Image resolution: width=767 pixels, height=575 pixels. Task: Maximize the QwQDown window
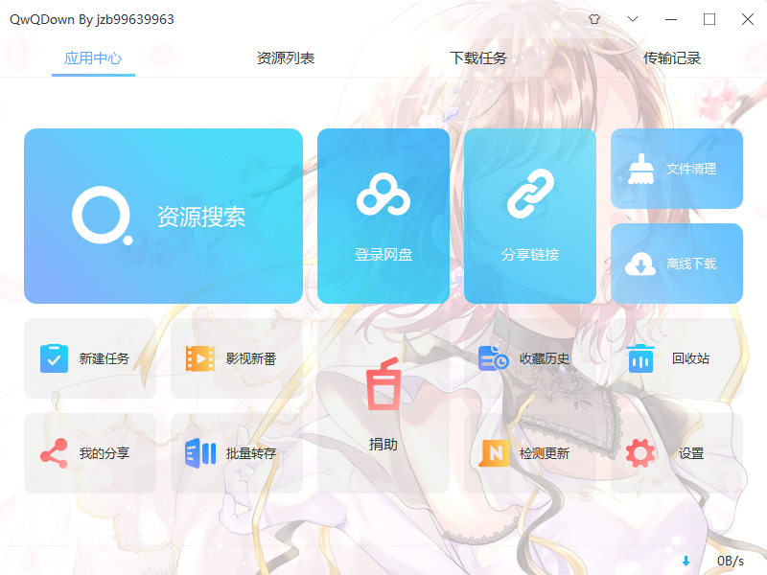pyautogui.click(x=709, y=19)
